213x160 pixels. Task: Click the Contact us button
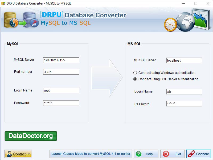pos(18,154)
